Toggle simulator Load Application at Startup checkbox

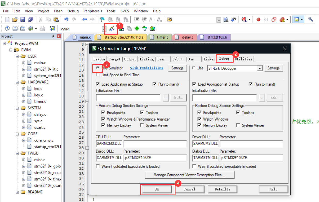tap(98, 84)
